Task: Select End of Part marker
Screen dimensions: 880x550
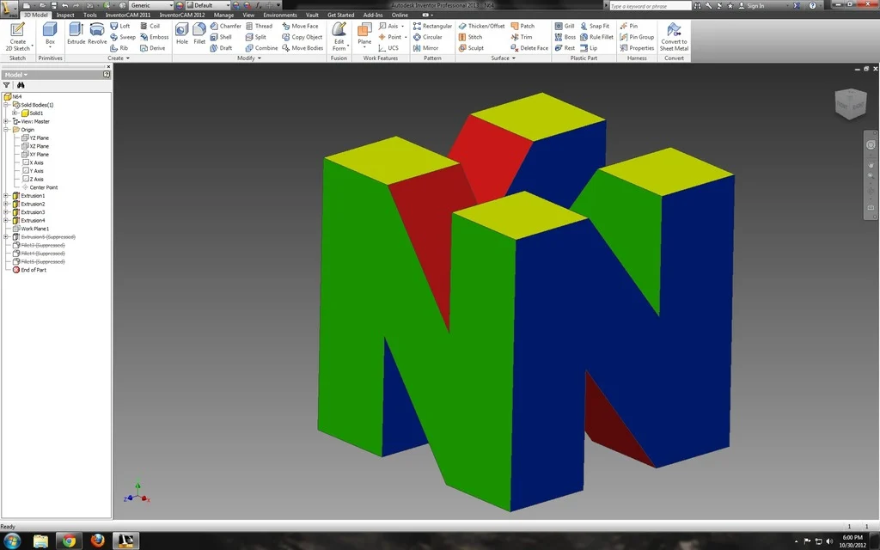Action: pos(29,270)
